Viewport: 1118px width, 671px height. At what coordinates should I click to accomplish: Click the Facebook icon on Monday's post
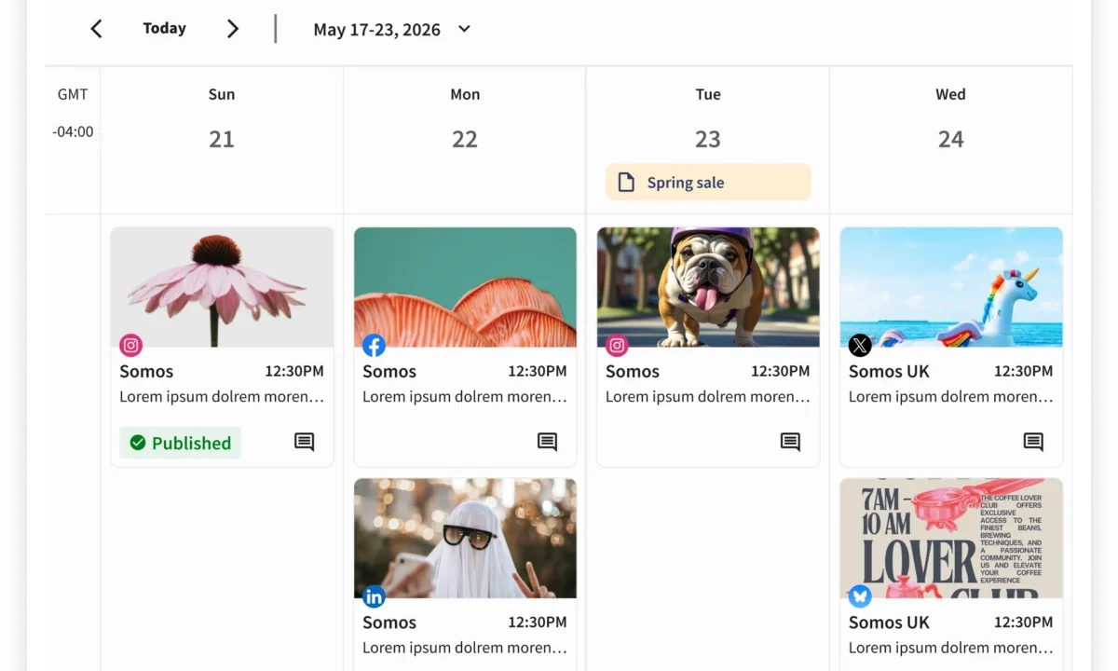[x=375, y=346]
